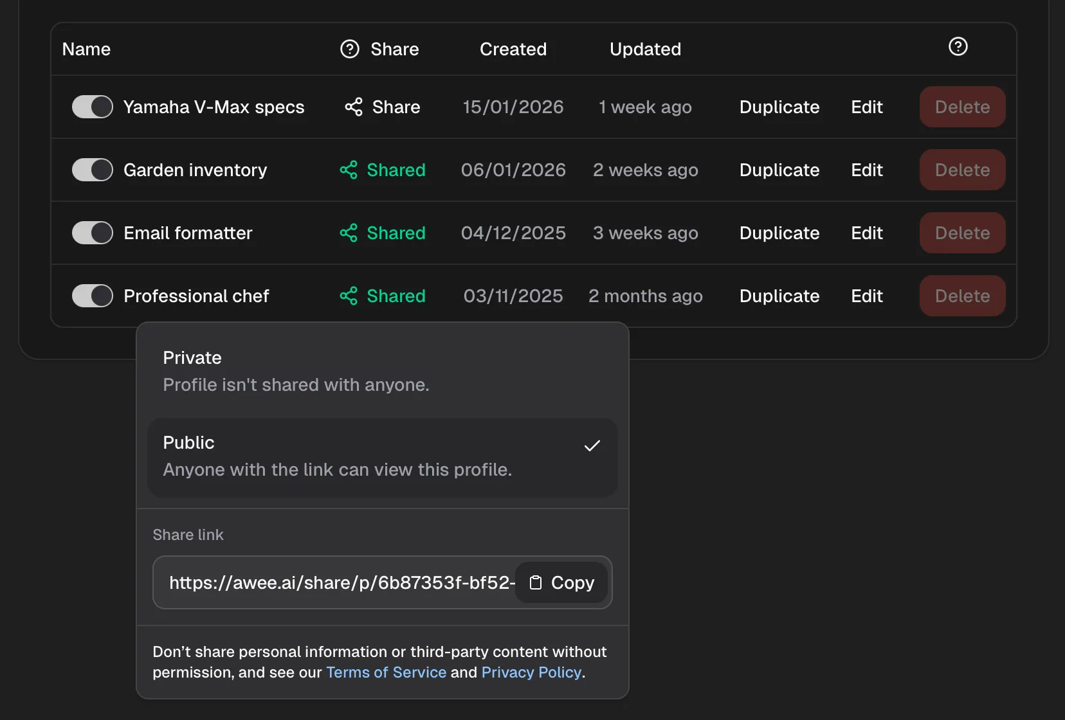Disable the Garden inventory profile toggle
This screenshot has width=1065, height=720.
[92, 170]
